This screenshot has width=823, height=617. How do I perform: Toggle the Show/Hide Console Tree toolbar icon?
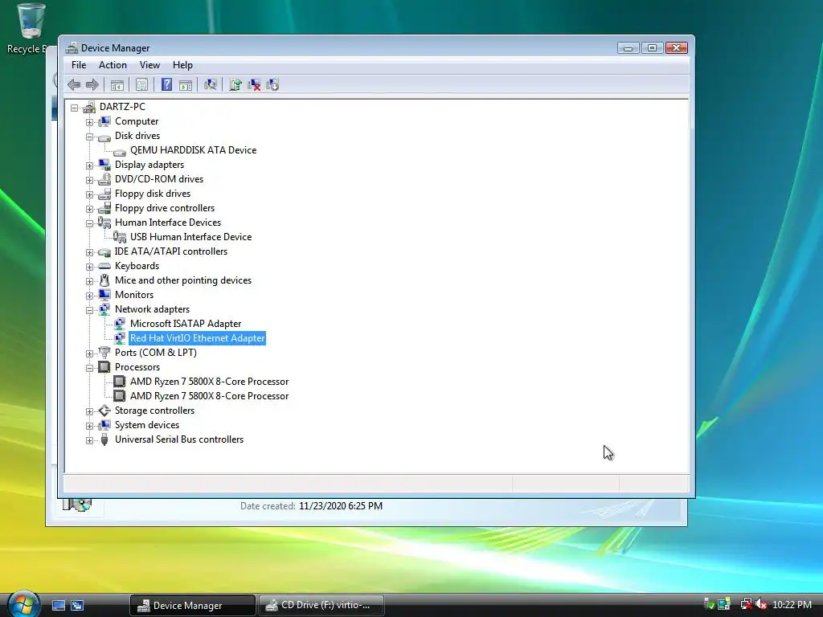117,84
